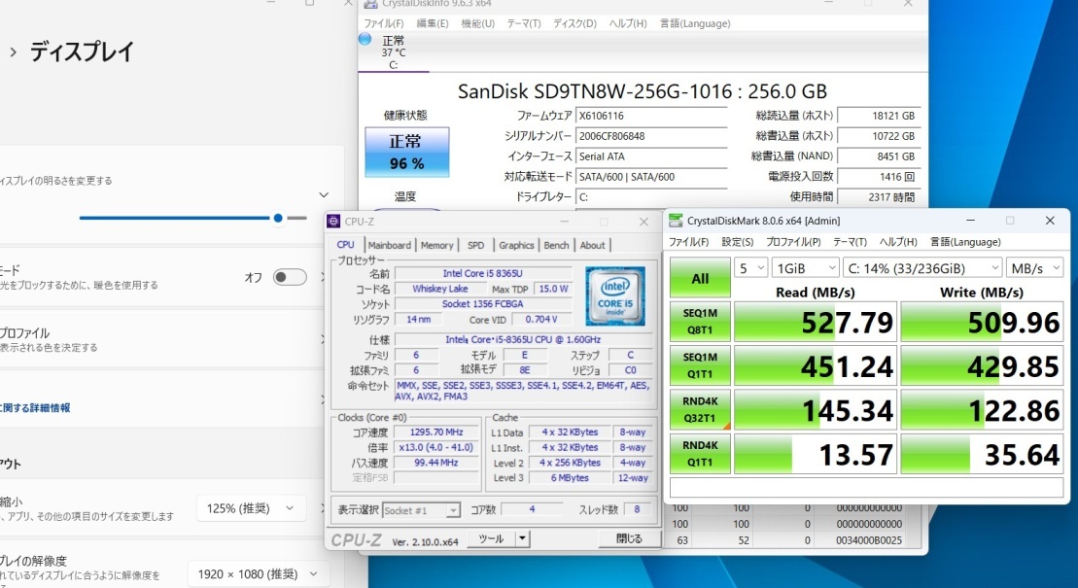
Task: Open the テーマ(T) menu in CrystalDiskInfo
Action: point(524,23)
